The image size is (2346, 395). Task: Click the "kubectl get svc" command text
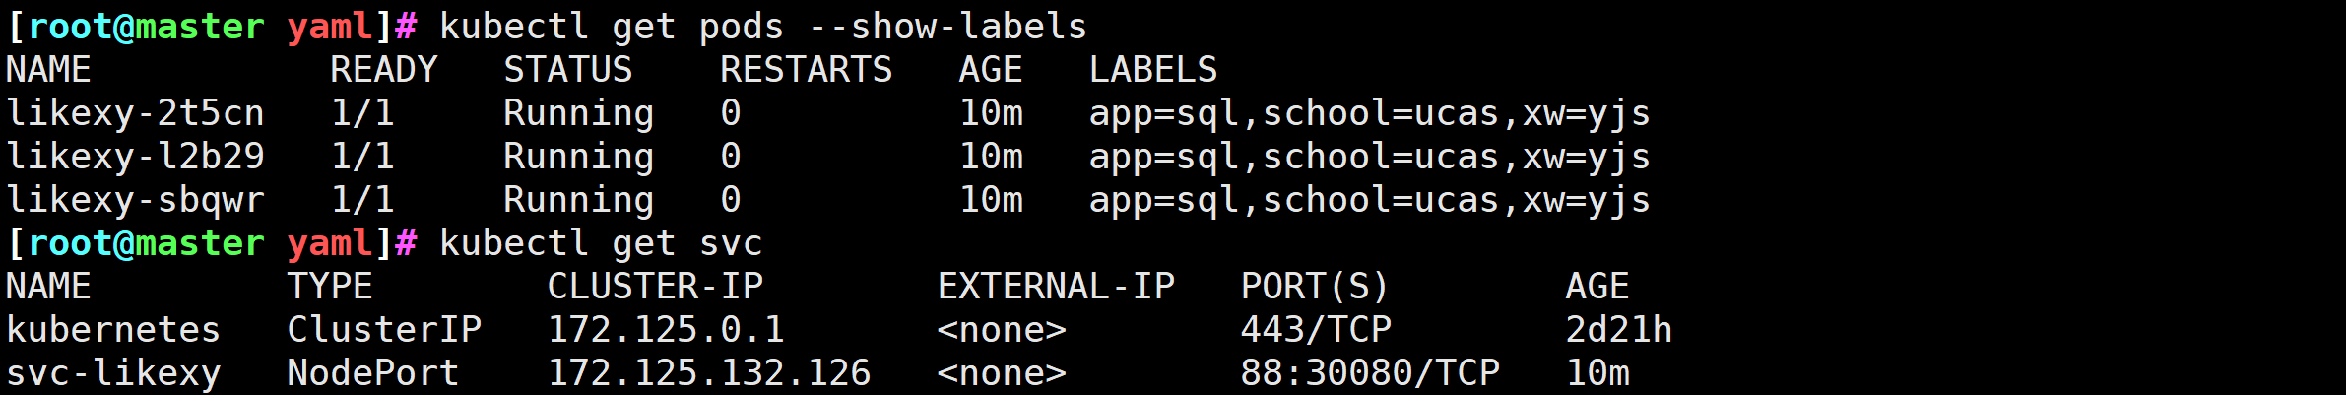point(601,244)
